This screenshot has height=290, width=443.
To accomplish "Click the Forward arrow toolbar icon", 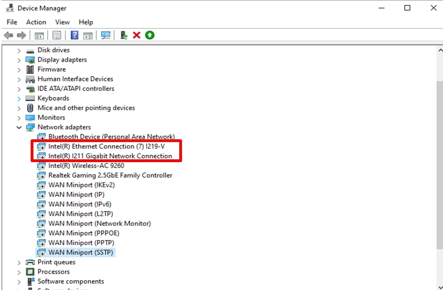I will (x=21, y=35).
